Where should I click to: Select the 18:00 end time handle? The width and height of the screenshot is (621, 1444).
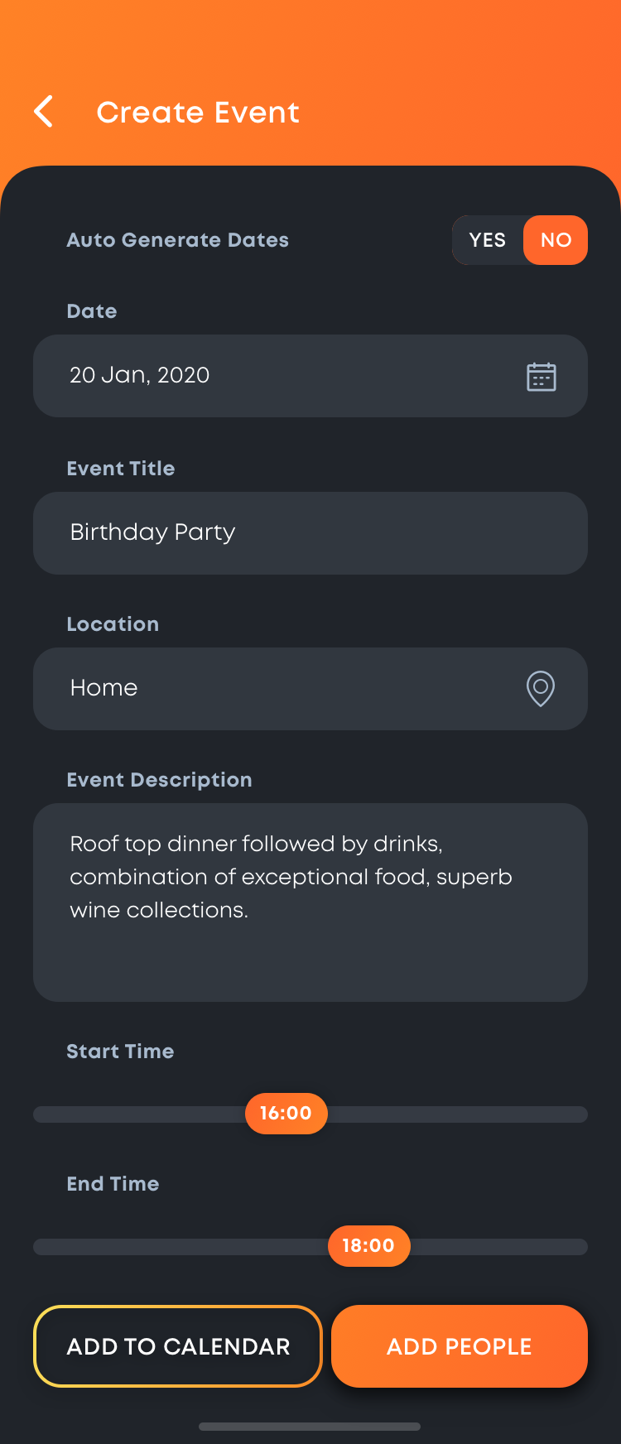368,1246
